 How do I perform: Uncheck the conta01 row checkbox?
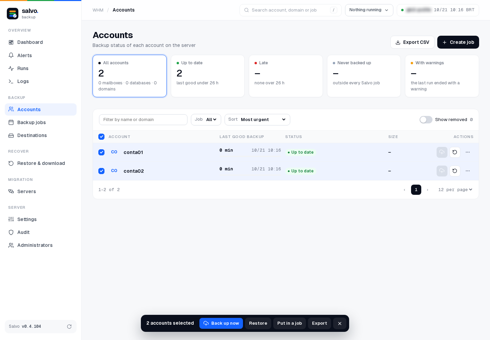pyautogui.click(x=101, y=152)
